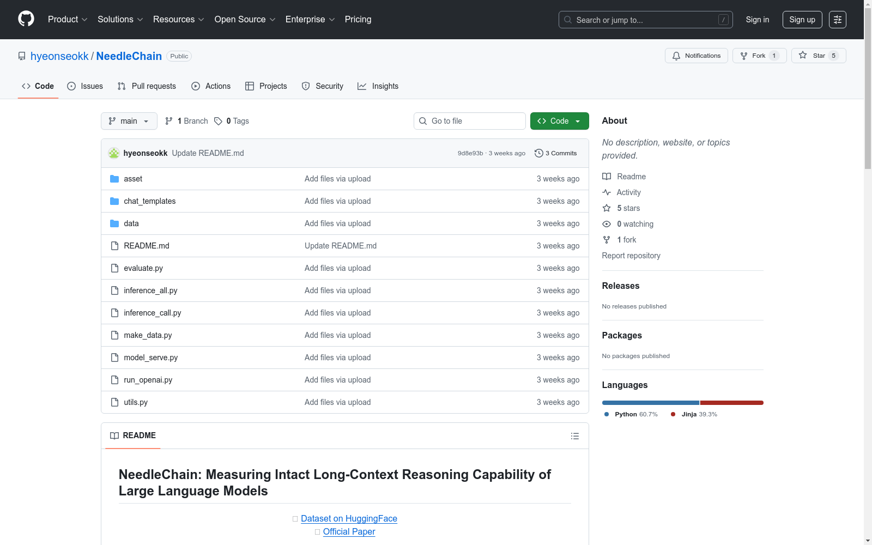Click the README.md file icon
Image resolution: width=872 pixels, height=545 pixels.
114,246
